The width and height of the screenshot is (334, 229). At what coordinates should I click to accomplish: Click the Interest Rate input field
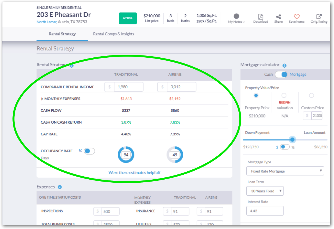tap(265, 211)
